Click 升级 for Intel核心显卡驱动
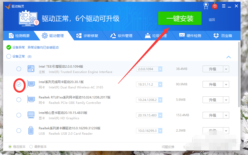The height and width of the screenshot is (155, 248). tap(213, 115)
